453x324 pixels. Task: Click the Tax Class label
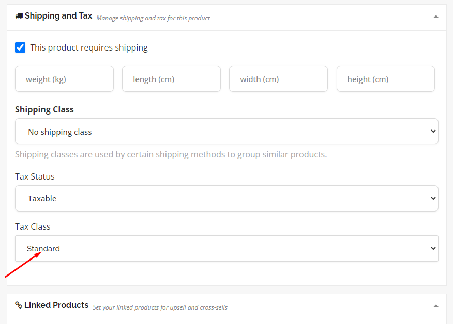pos(33,226)
